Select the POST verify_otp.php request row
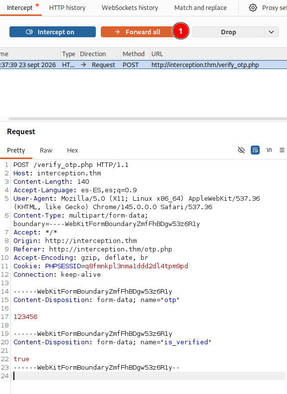This screenshot has width=287, height=394. point(143,65)
